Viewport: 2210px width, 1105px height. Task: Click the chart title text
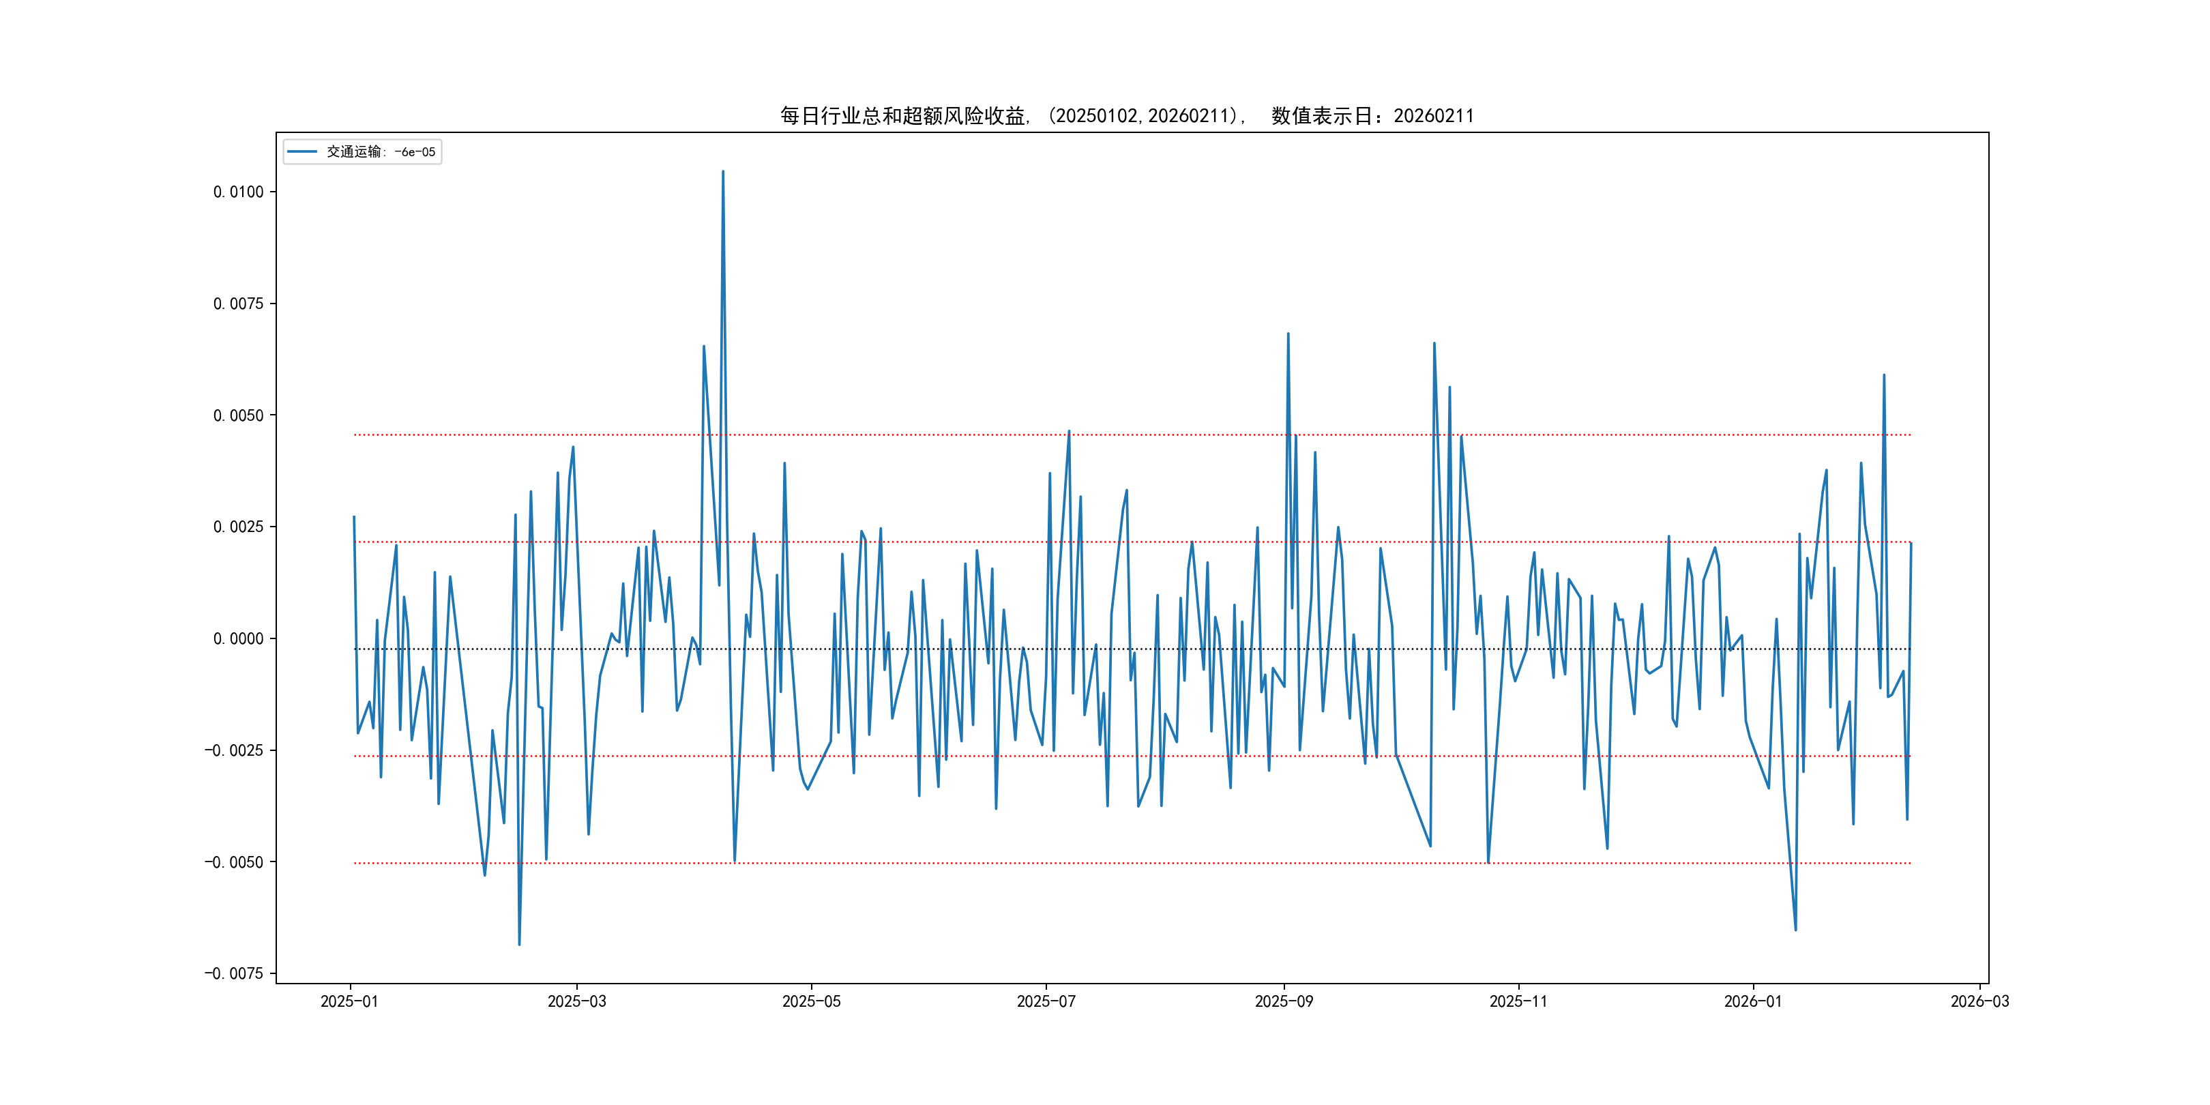pos(1126,116)
